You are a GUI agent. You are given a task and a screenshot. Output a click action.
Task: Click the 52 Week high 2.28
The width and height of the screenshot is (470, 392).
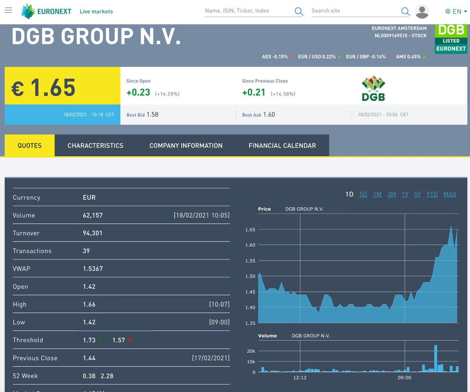pos(107,376)
